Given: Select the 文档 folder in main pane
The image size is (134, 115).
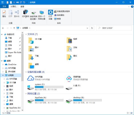Looking at the screenshot, I should 72,49.
